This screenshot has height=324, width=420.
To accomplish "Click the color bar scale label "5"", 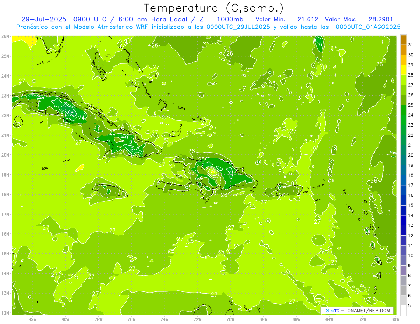I will [409, 306].
